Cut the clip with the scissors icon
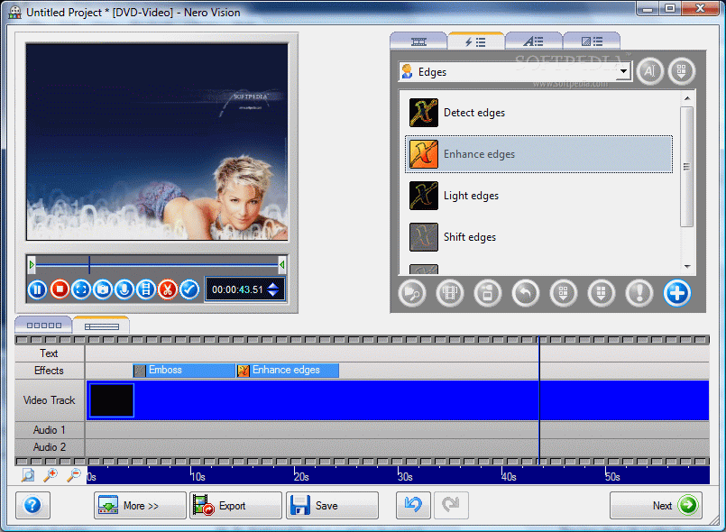The image size is (726, 532). pos(168,289)
